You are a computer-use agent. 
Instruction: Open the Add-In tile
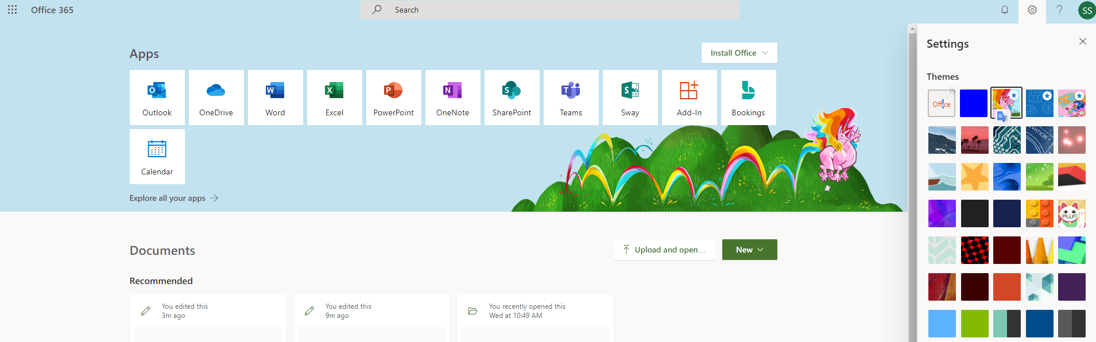point(690,98)
